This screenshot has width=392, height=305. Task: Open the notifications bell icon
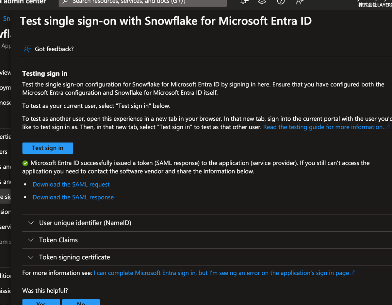coord(244,2)
